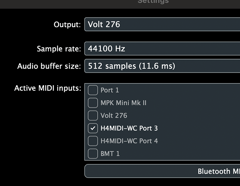
Task: Check the H4MIDI-WC Port 4 checkbox
Action: pyautogui.click(x=93, y=141)
